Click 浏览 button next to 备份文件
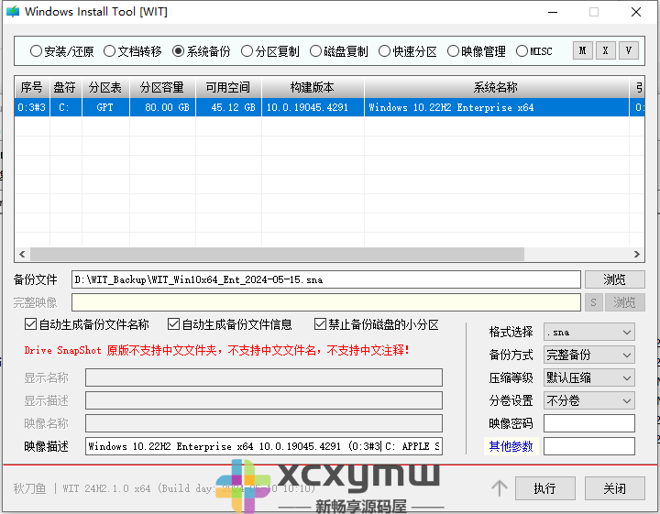The width and height of the screenshot is (660, 514). [x=614, y=279]
